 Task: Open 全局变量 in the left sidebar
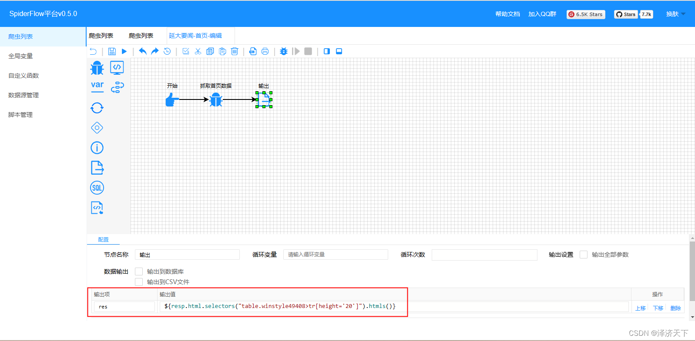[43, 56]
